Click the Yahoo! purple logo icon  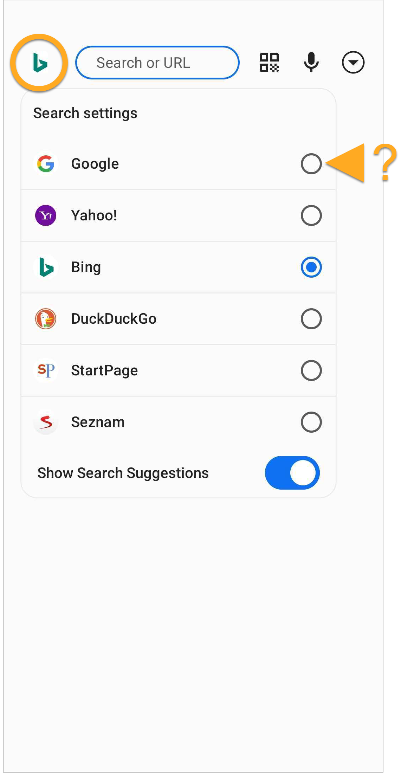[46, 215]
